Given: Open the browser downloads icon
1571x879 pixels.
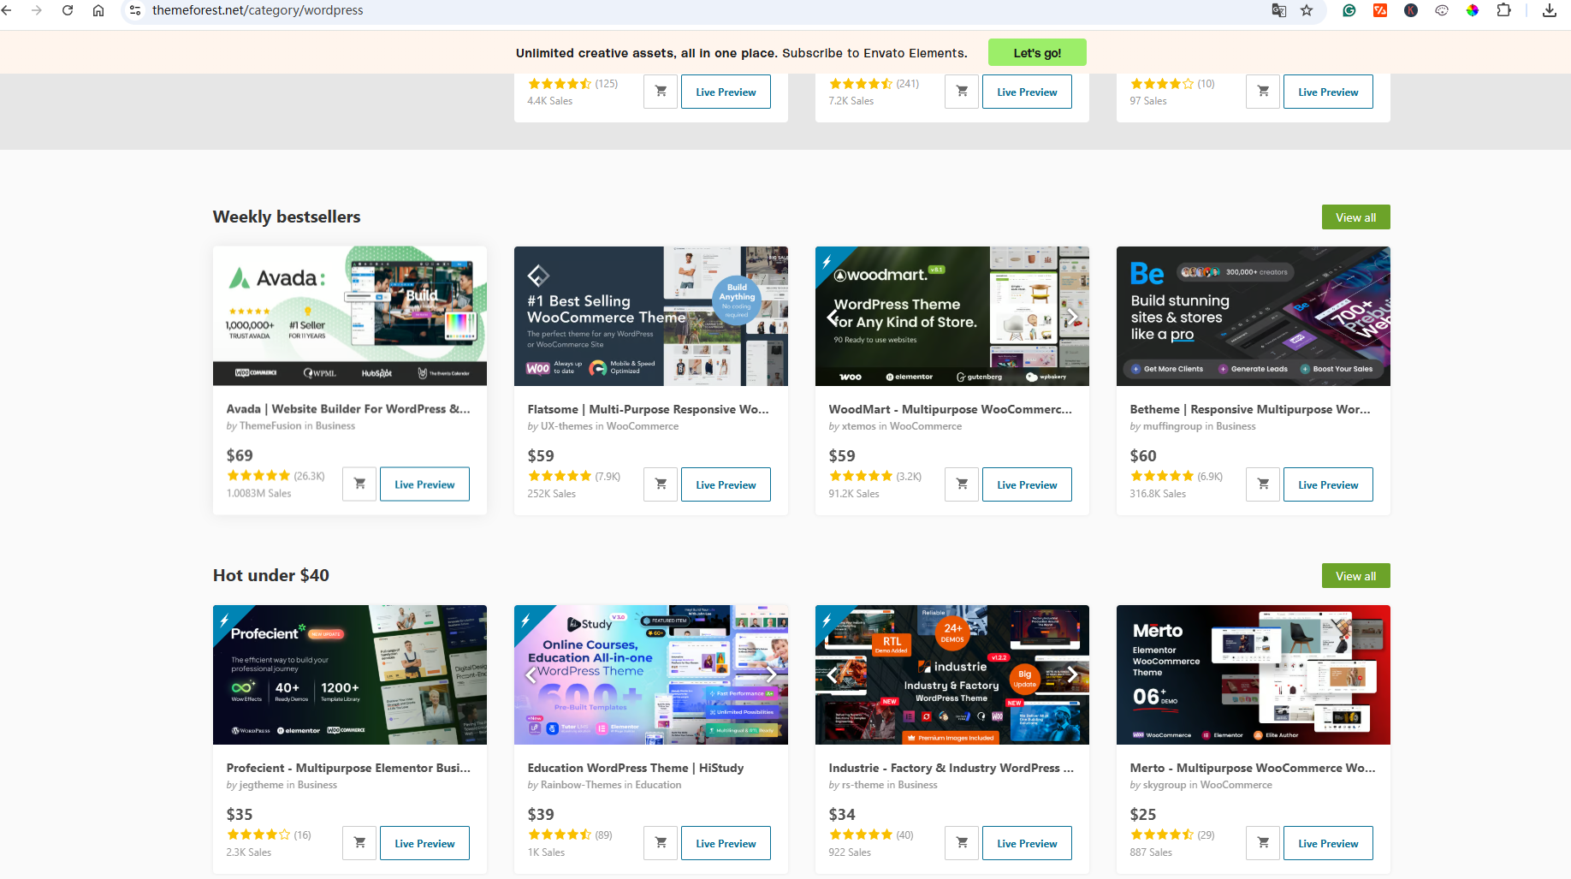Looking at the screenshot, I should click(x=1550, y=10).
